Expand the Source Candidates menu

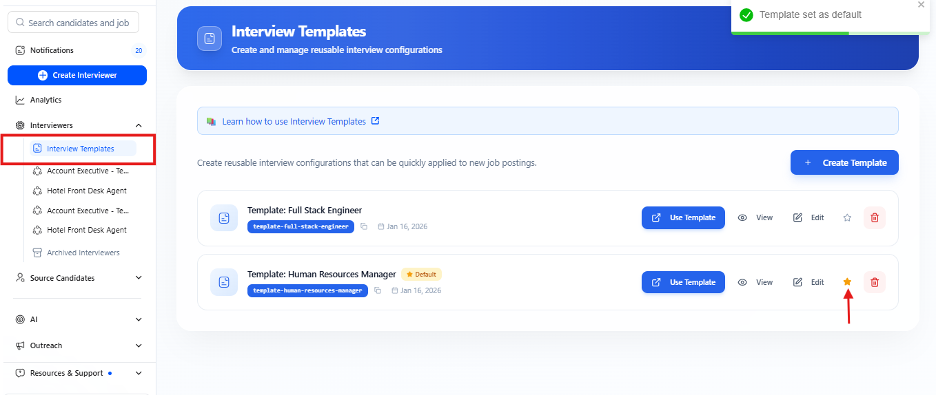point(139,278)
